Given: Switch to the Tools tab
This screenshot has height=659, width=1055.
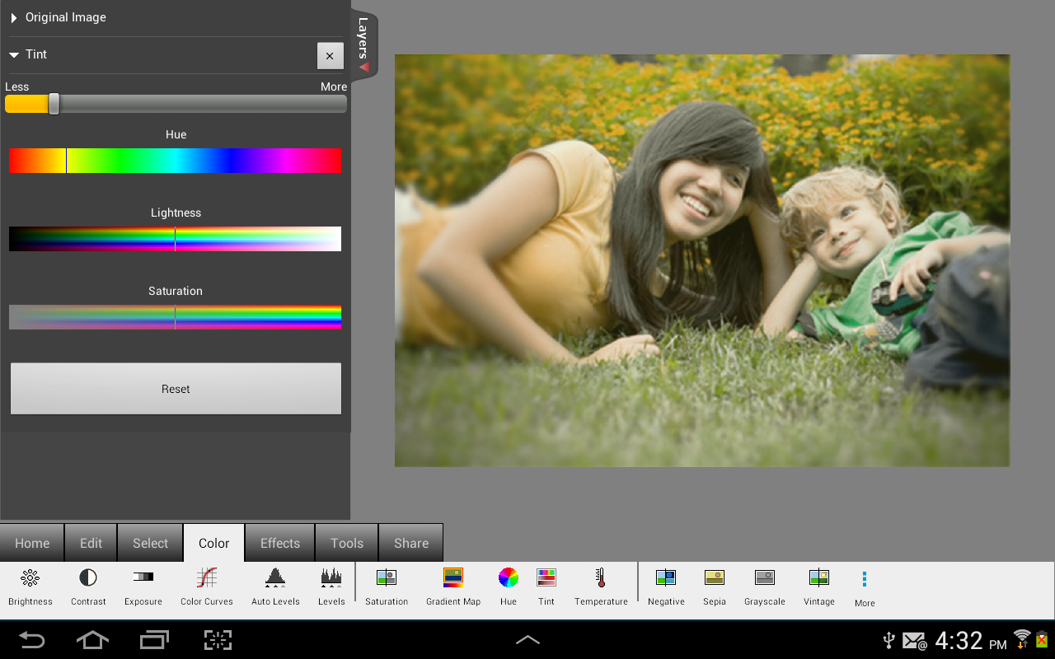Looking at the screenshot, I should coord(347,543).
